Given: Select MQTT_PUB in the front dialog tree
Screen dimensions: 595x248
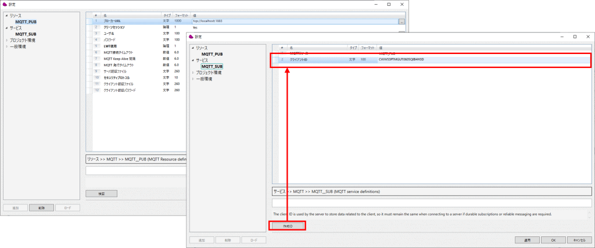Looking at the screenshot, I should click(212, 54).
